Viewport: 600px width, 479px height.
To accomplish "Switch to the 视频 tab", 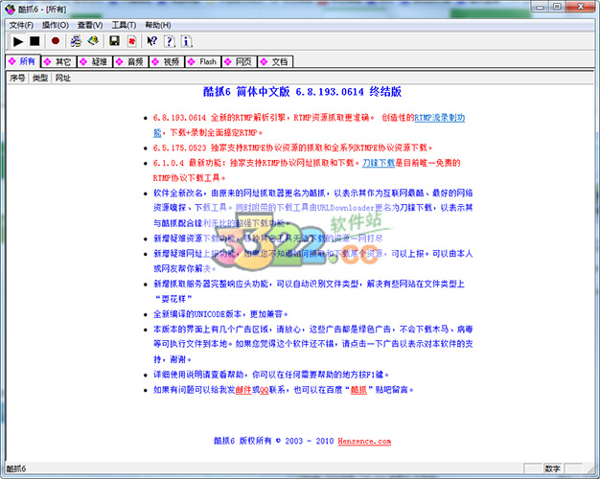I will coord(167,61).
